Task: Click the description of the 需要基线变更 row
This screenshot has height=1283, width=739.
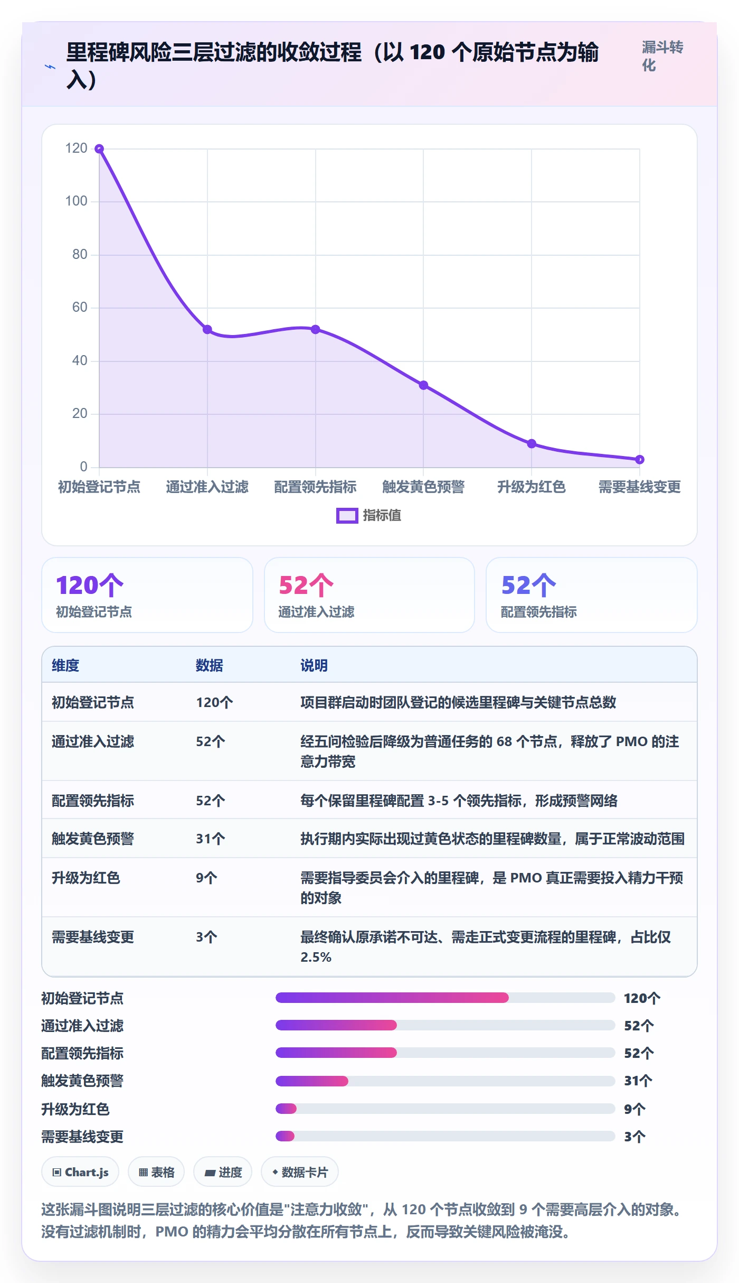Action: point(486,947)
